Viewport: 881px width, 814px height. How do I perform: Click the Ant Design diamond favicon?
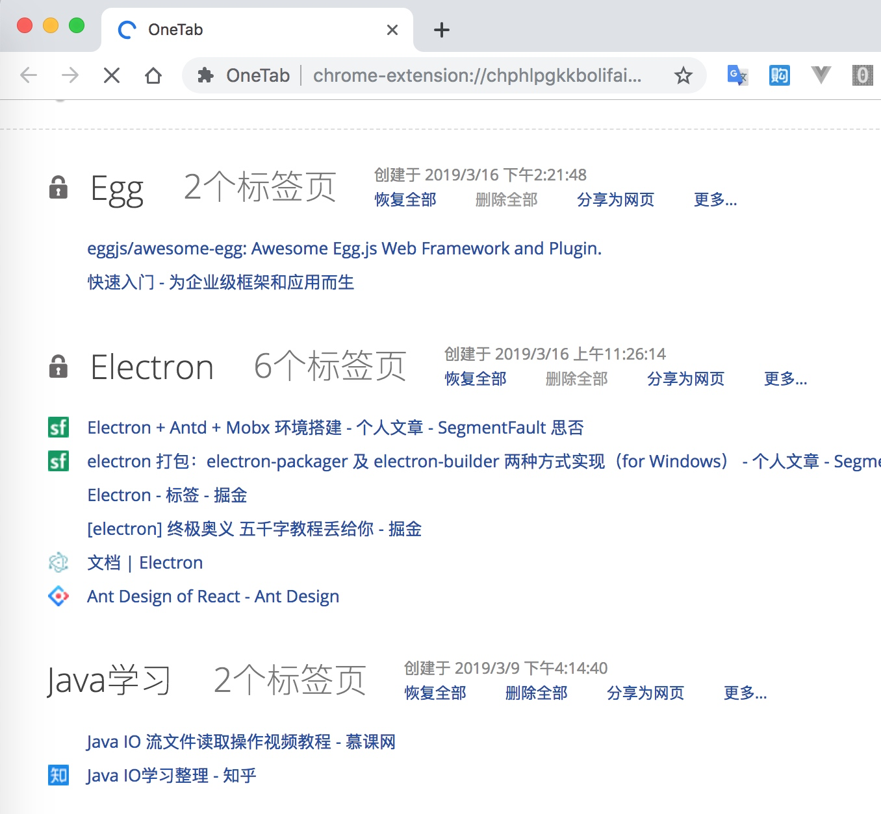(x=58, y=596)
